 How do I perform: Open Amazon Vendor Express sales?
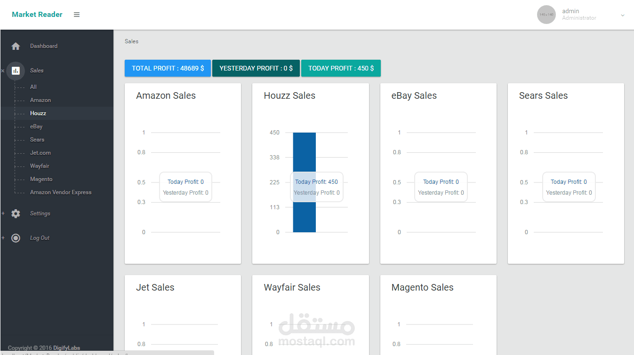click(61, 192)
